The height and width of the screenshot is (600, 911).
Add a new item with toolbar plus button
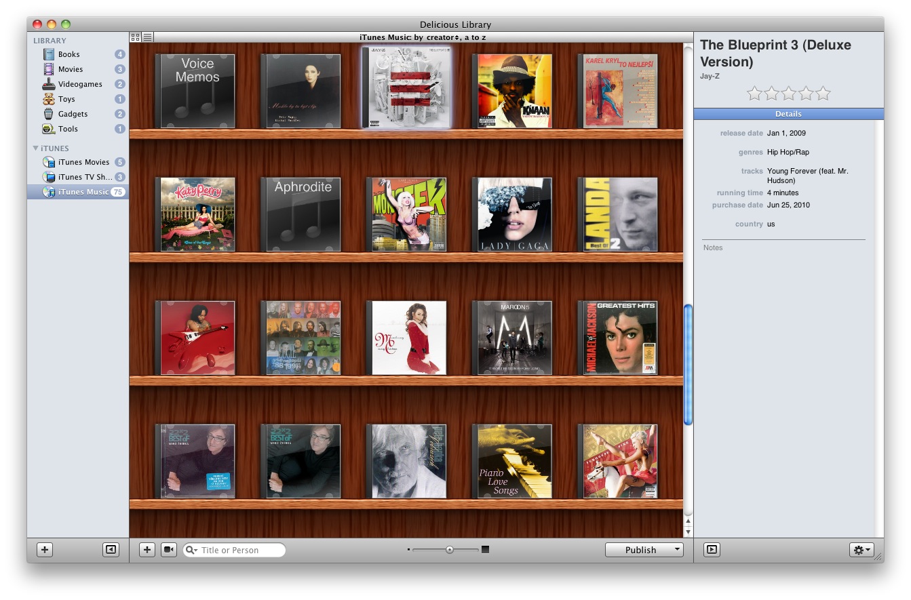(x=147, y=550)
